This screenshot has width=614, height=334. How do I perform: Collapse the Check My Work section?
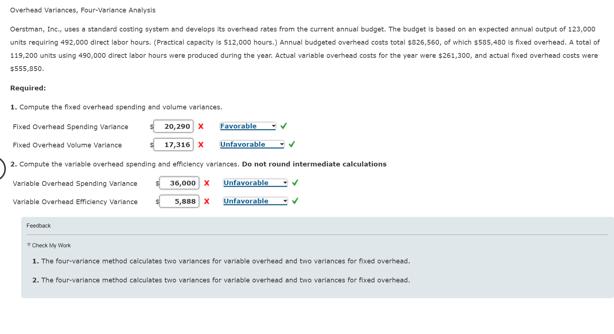pos(29,245)
